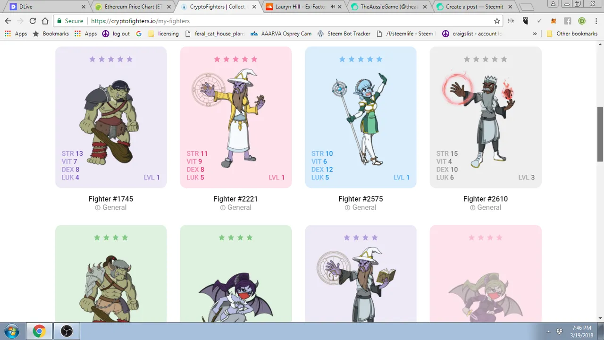Viewport: 604px width, 340px height.
Task: Switch to Ethereum Price Chart tab
Action: pyautogui.click(x=132, y=7)
